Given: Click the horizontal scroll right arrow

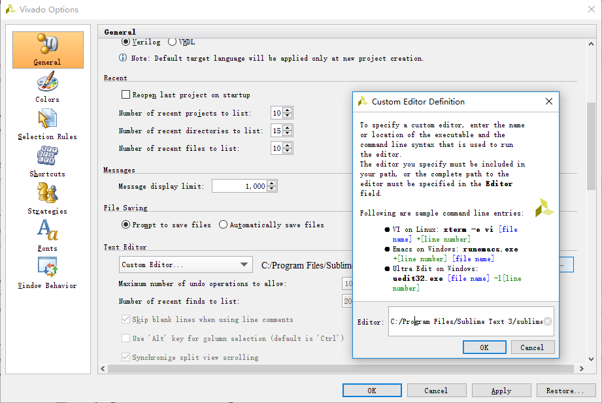Looking at the screenshot, I should pos(582,368).
